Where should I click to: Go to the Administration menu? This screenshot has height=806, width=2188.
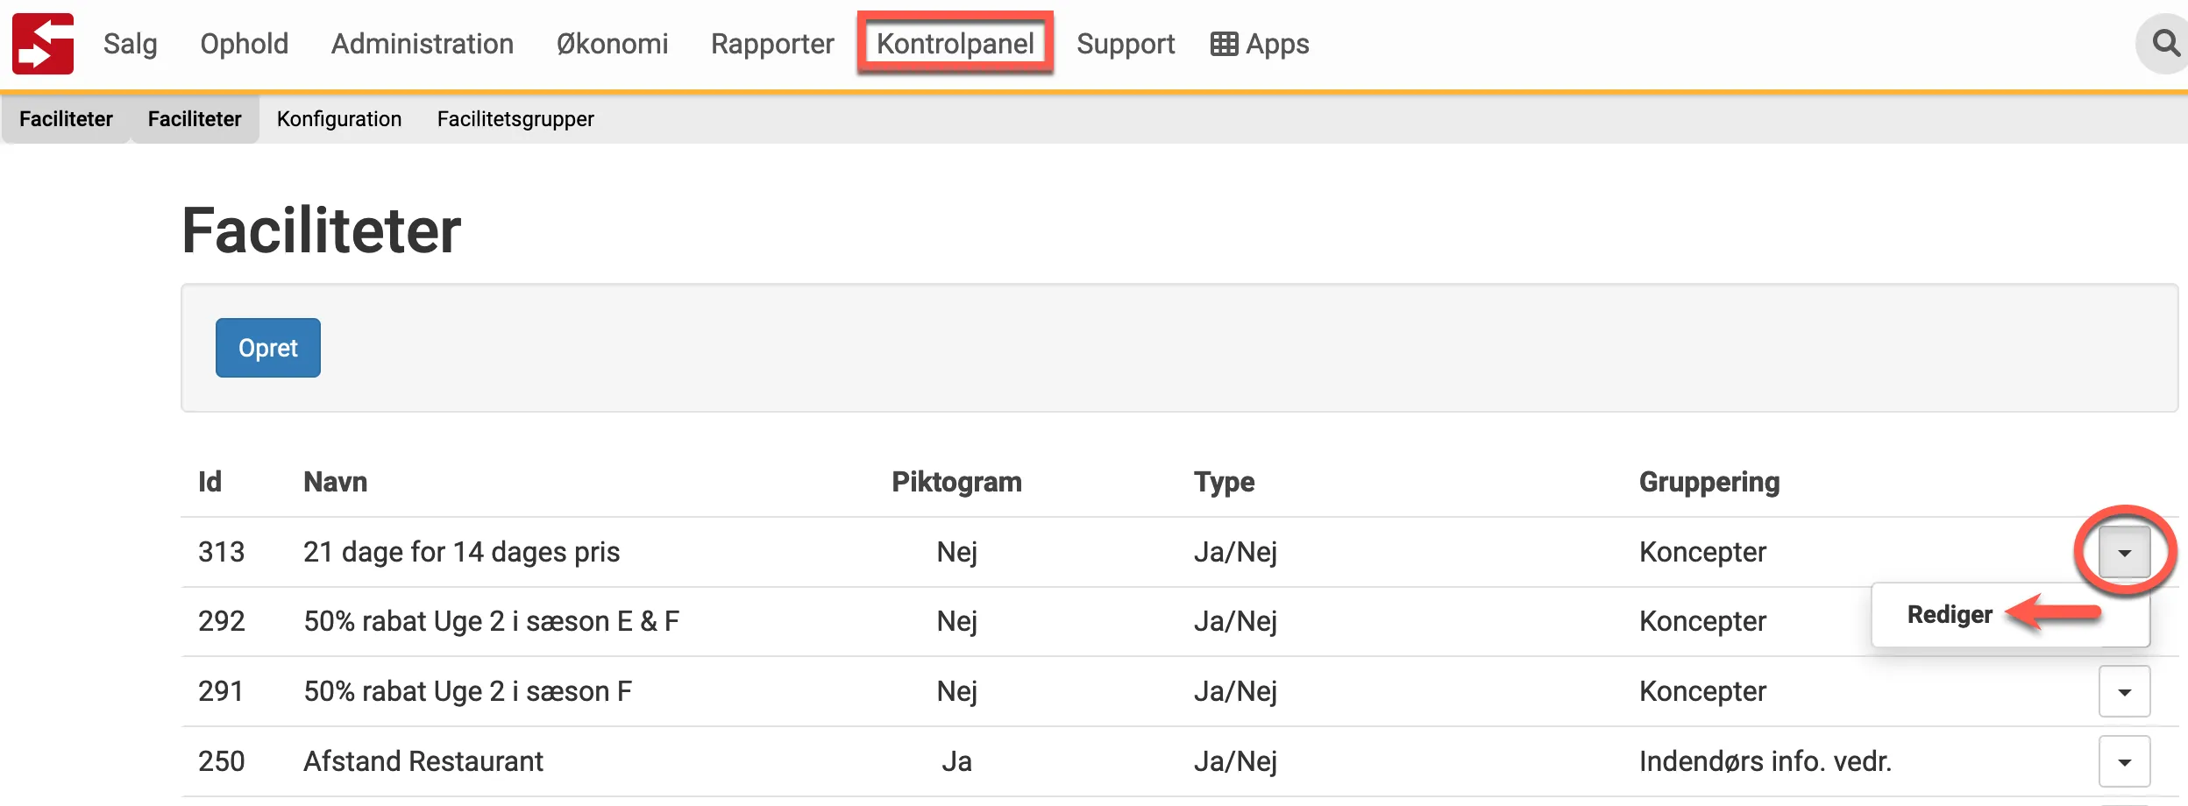422,44
